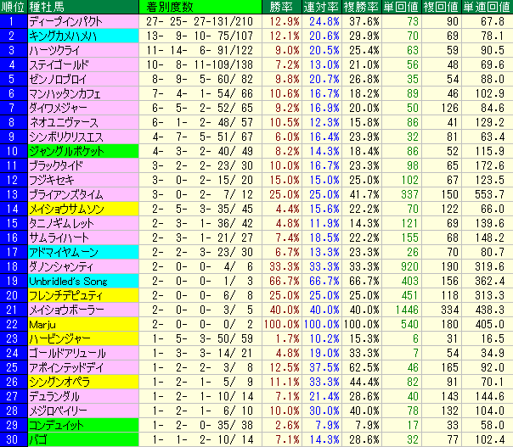Select the シンボリクリスエス row name

point(65,137)
